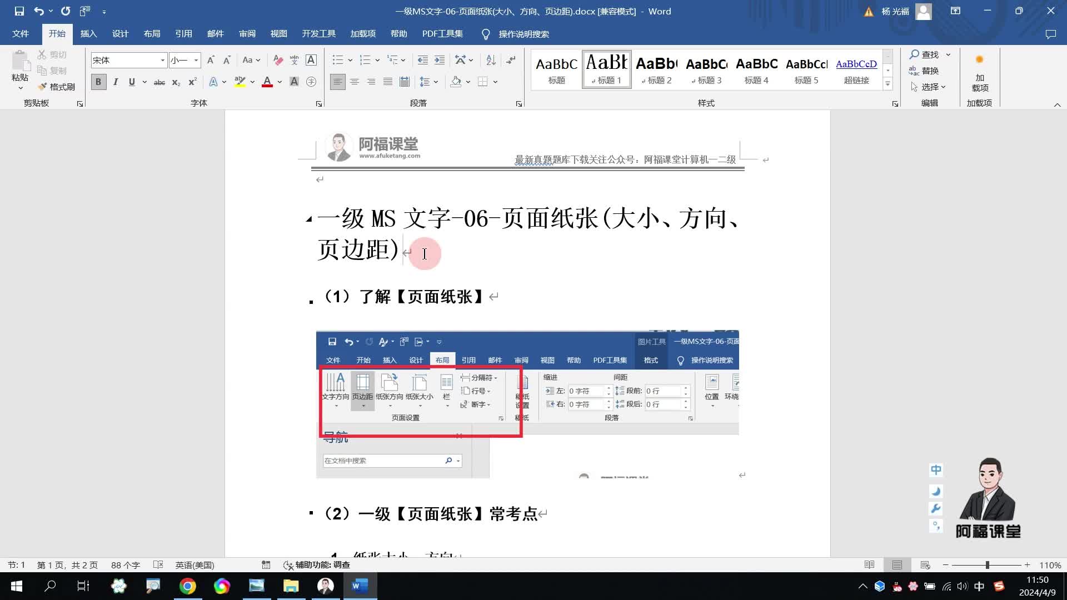Adjust the zoom slider handle
The height and width of the screenshot is (600, 1067).
click(x=987, y=564)
